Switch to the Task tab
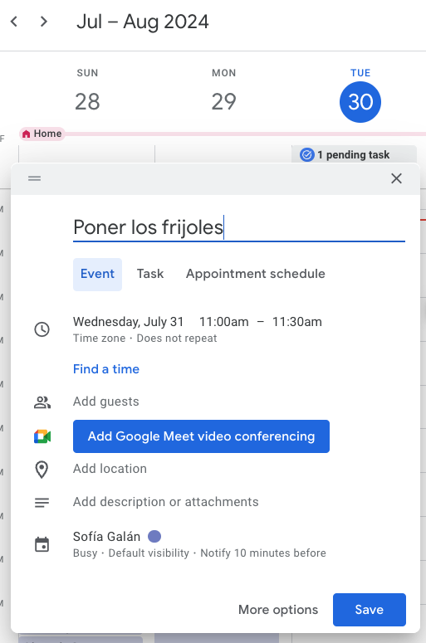This screenshot has height=643, width=426. (x=150, y=274)
